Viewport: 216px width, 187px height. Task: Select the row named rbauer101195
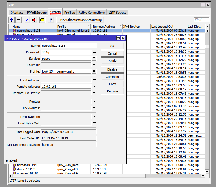(x=107, y=169)
